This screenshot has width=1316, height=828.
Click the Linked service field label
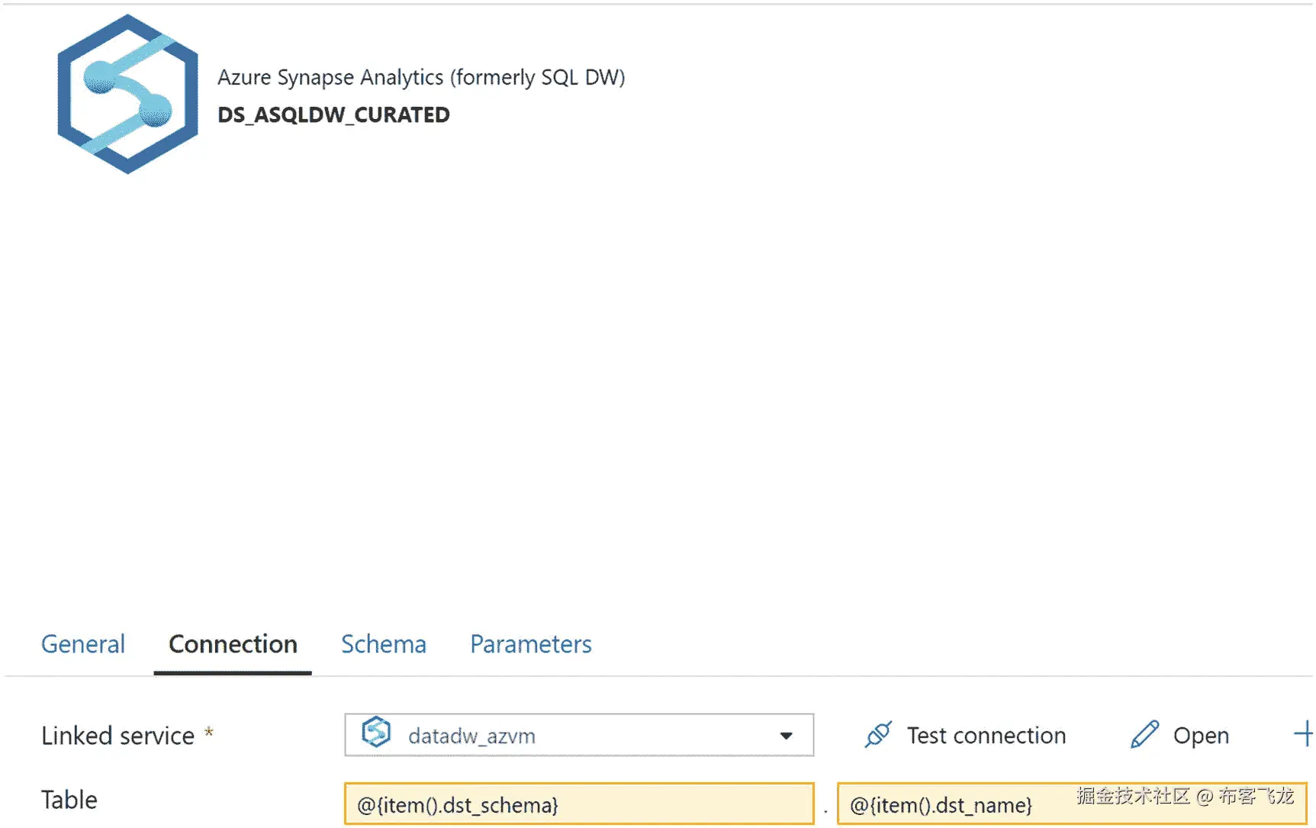coord(117,736)
